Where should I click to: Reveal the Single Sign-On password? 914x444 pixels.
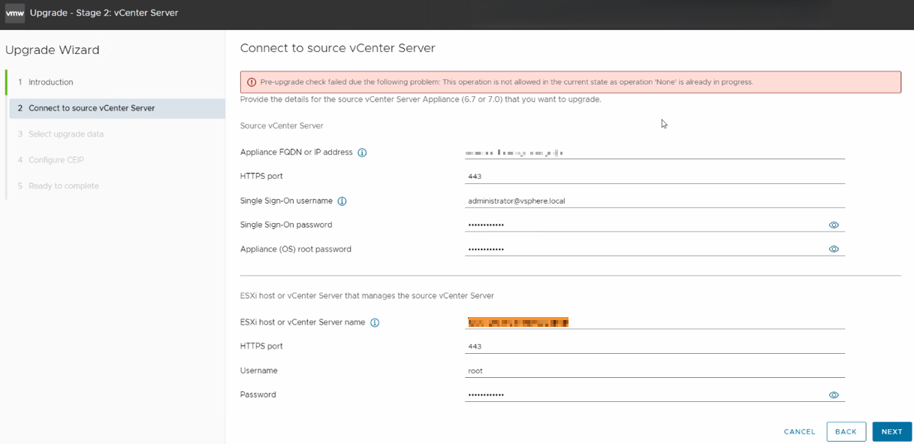[x=834, y=225]
